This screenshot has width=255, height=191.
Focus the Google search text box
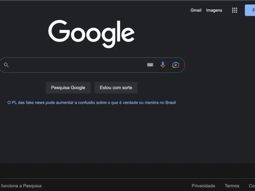click(x=78, y=65)
